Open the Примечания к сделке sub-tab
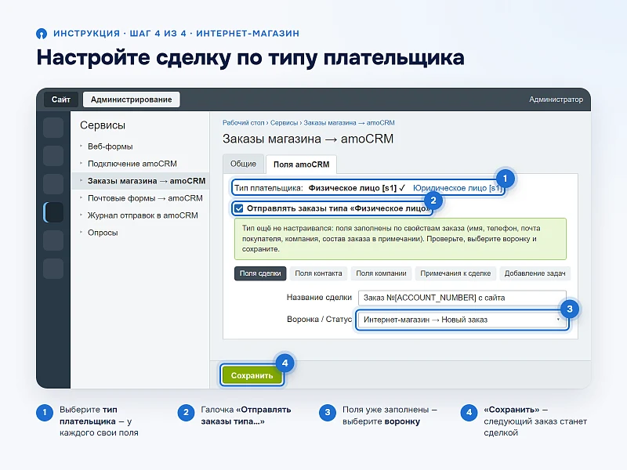Screen dimensions: 627x470 point(455,273)
